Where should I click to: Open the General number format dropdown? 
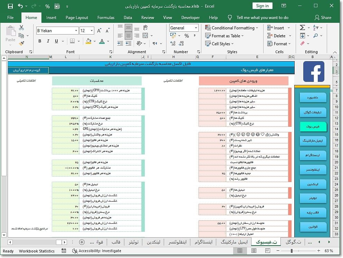(x=196, y=28)
